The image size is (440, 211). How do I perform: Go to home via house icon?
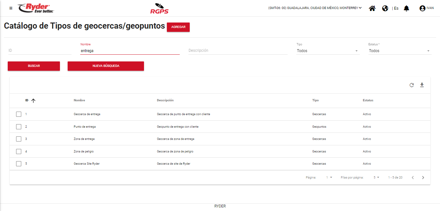372,8
